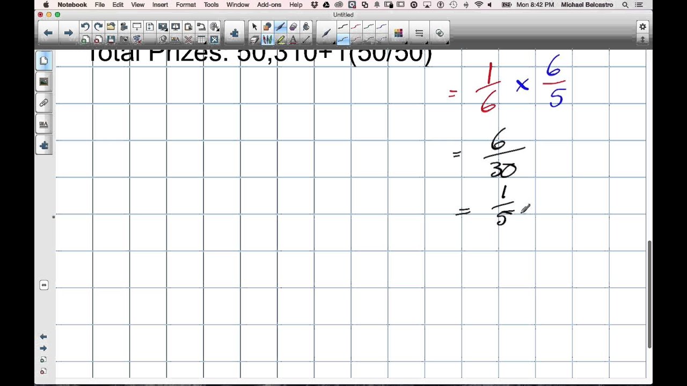
Task: Open the line style properties dropdown
Action: click(419, 33)
